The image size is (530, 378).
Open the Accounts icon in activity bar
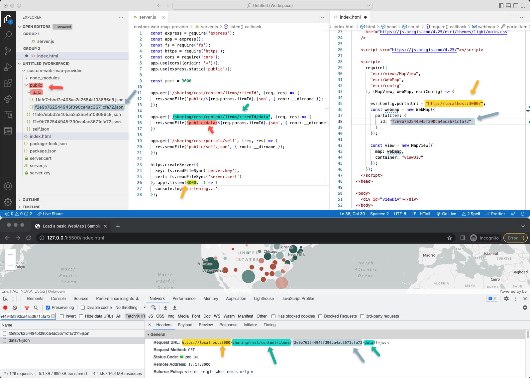click(8, 186)
